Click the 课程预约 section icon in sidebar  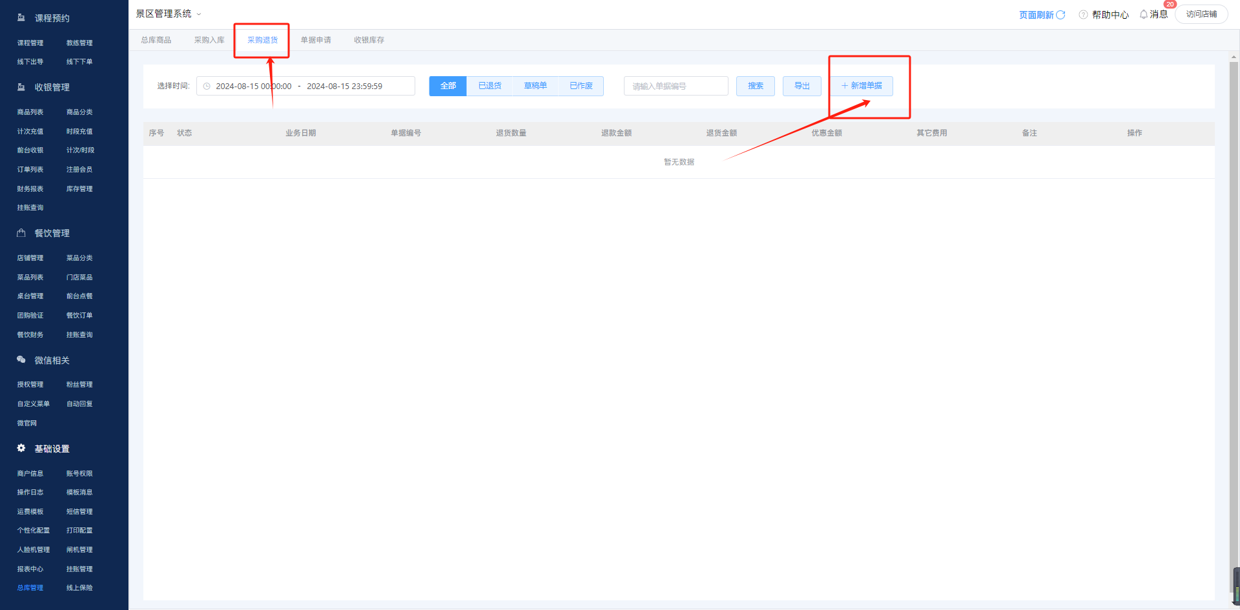(x=21, y=18)
